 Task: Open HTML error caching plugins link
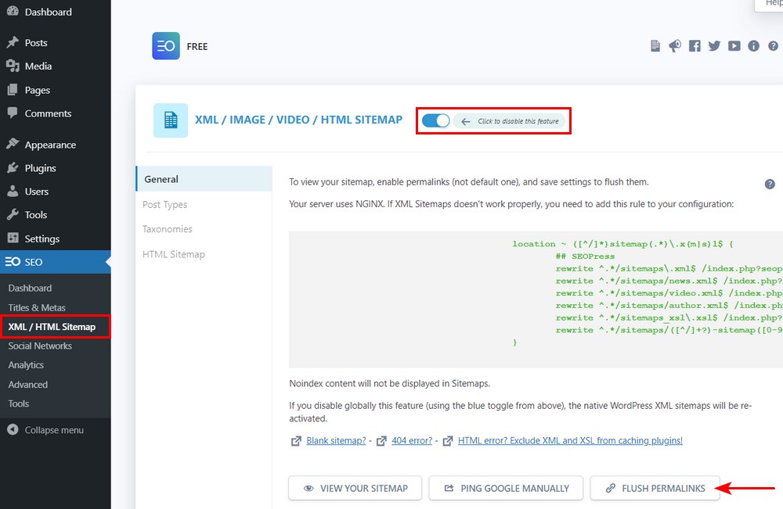(570, 441)
